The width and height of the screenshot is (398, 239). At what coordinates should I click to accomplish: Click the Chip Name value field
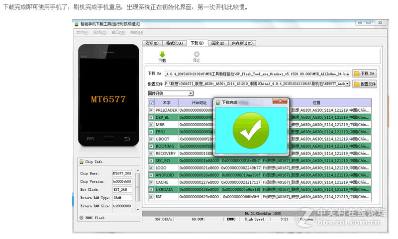122,173
